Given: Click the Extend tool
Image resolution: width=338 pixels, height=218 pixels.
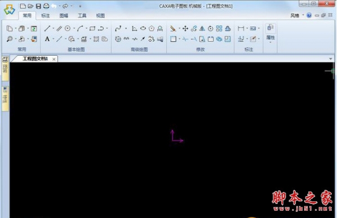Looking at the screenshot, I should [x=194, y=39].
